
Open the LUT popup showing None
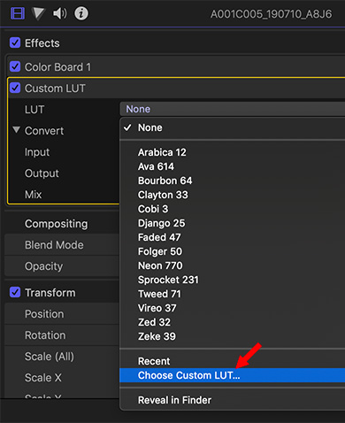coord(233,109)
